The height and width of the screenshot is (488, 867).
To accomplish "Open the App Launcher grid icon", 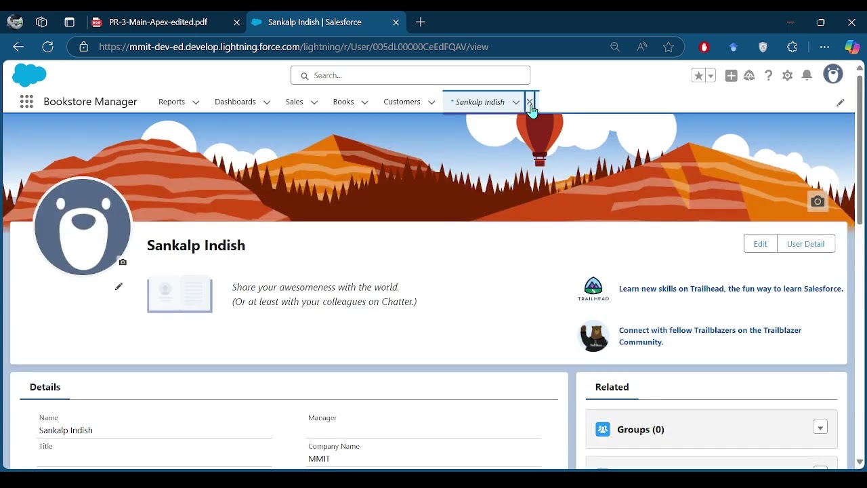I will click(26, 102).
